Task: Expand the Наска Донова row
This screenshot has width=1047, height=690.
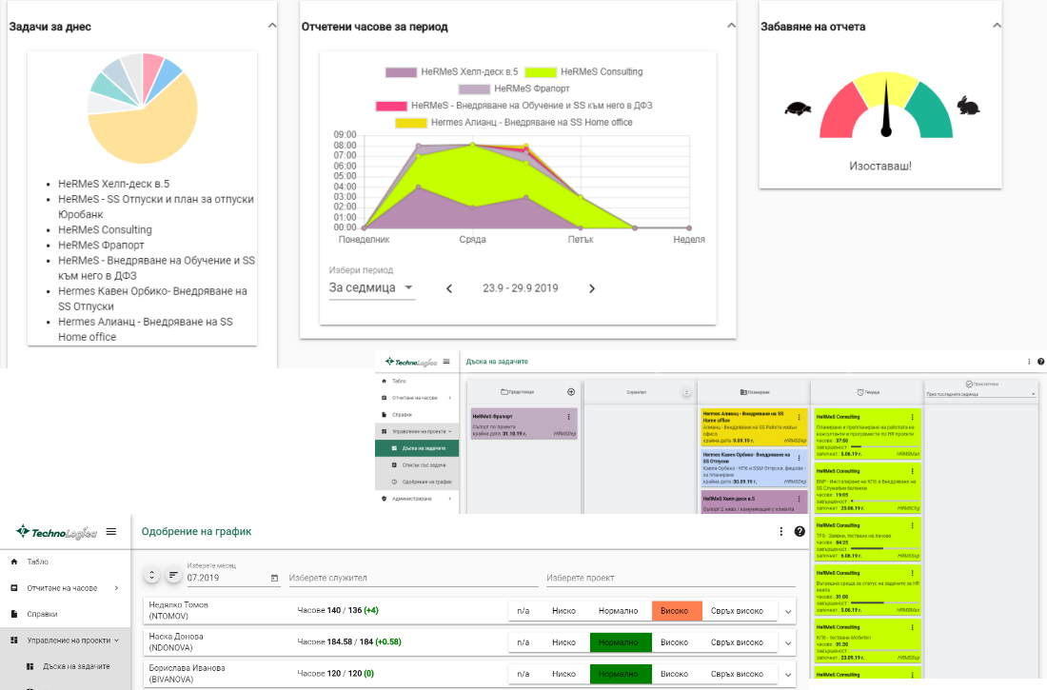Action: tap(788, 642)
